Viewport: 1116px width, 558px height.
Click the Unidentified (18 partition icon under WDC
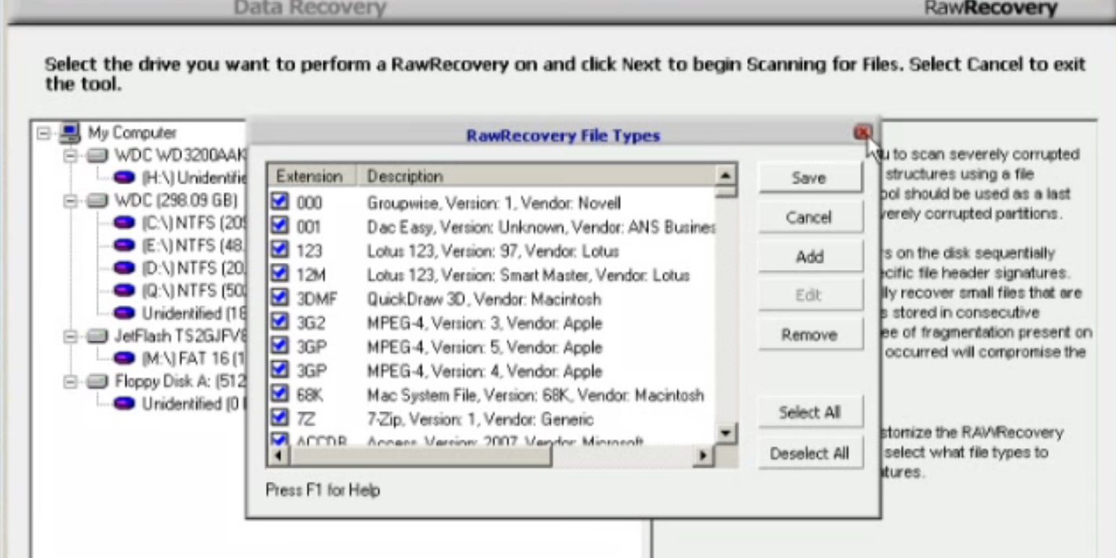(124, 313)
